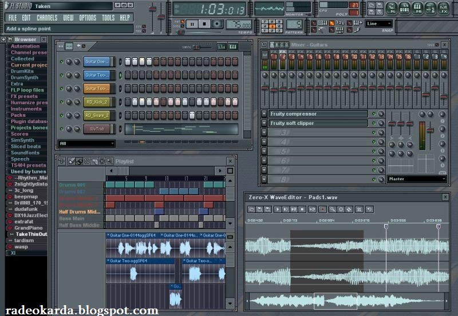Click the RD_Snare_2 channel button

[97, 116]
